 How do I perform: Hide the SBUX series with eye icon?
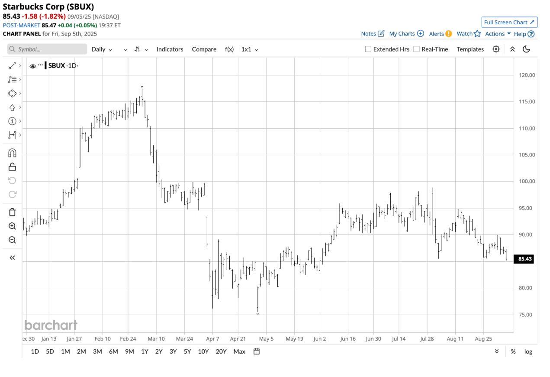(x=32, y=66)
